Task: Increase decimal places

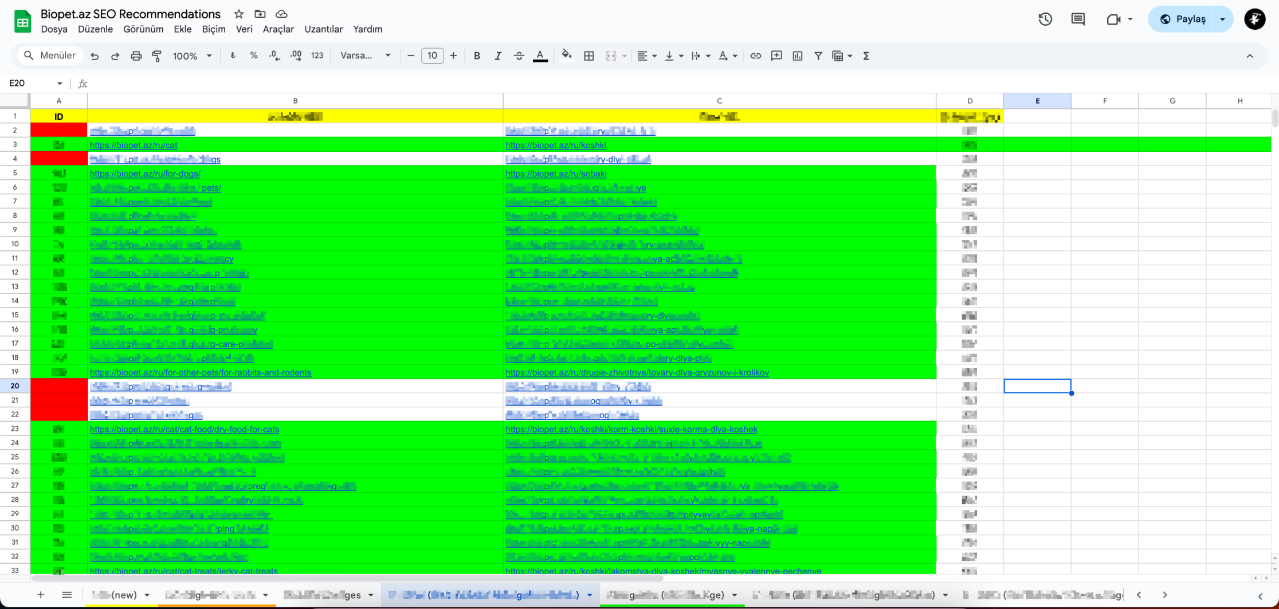Action: [296, 56]
